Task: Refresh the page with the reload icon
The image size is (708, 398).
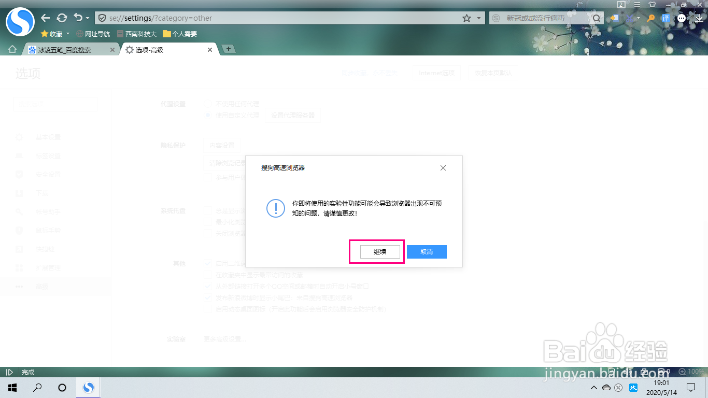Action: [x=62, y=18]
